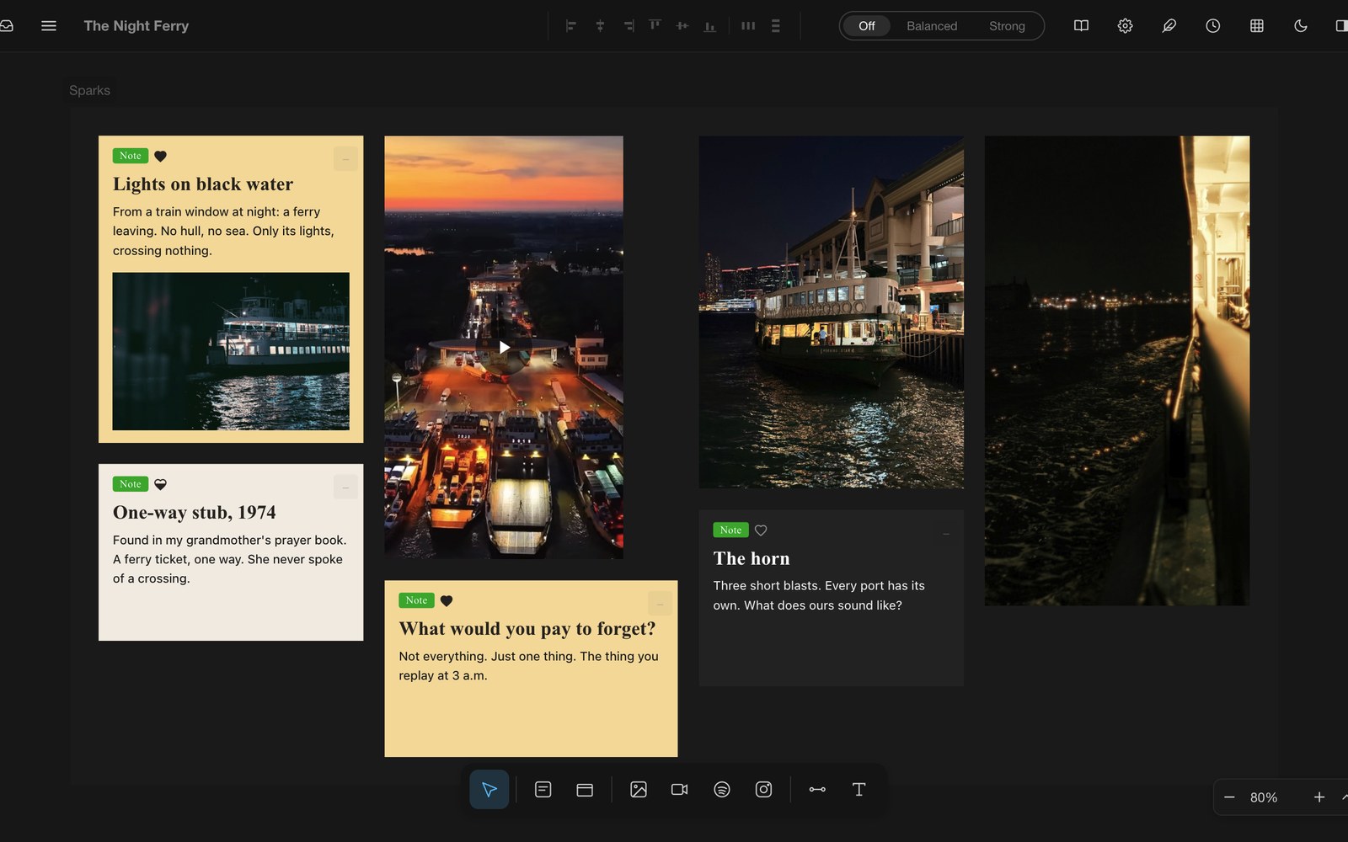The image size is (1348, 842).
Task: Expand zoom options caret beside plus
Action: tap(1344, 797)
